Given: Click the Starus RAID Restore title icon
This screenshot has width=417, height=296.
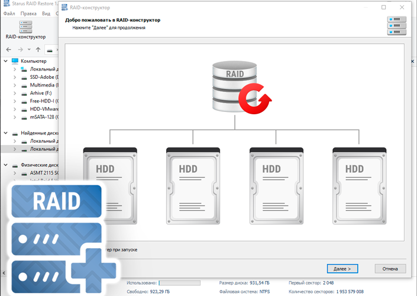Looking at the screenshot, I should (7, 4).
